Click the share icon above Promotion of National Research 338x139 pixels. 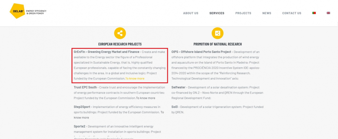(217, 33)
